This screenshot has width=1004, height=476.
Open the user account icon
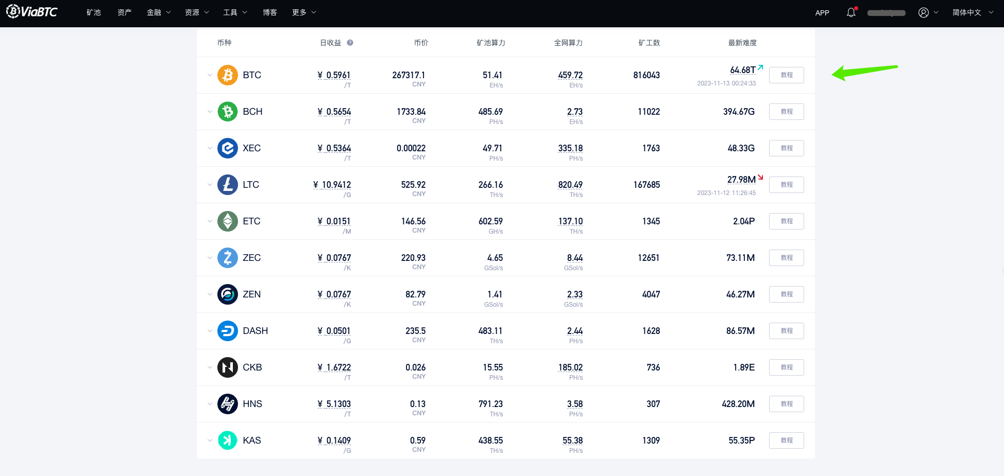(924, 12)
